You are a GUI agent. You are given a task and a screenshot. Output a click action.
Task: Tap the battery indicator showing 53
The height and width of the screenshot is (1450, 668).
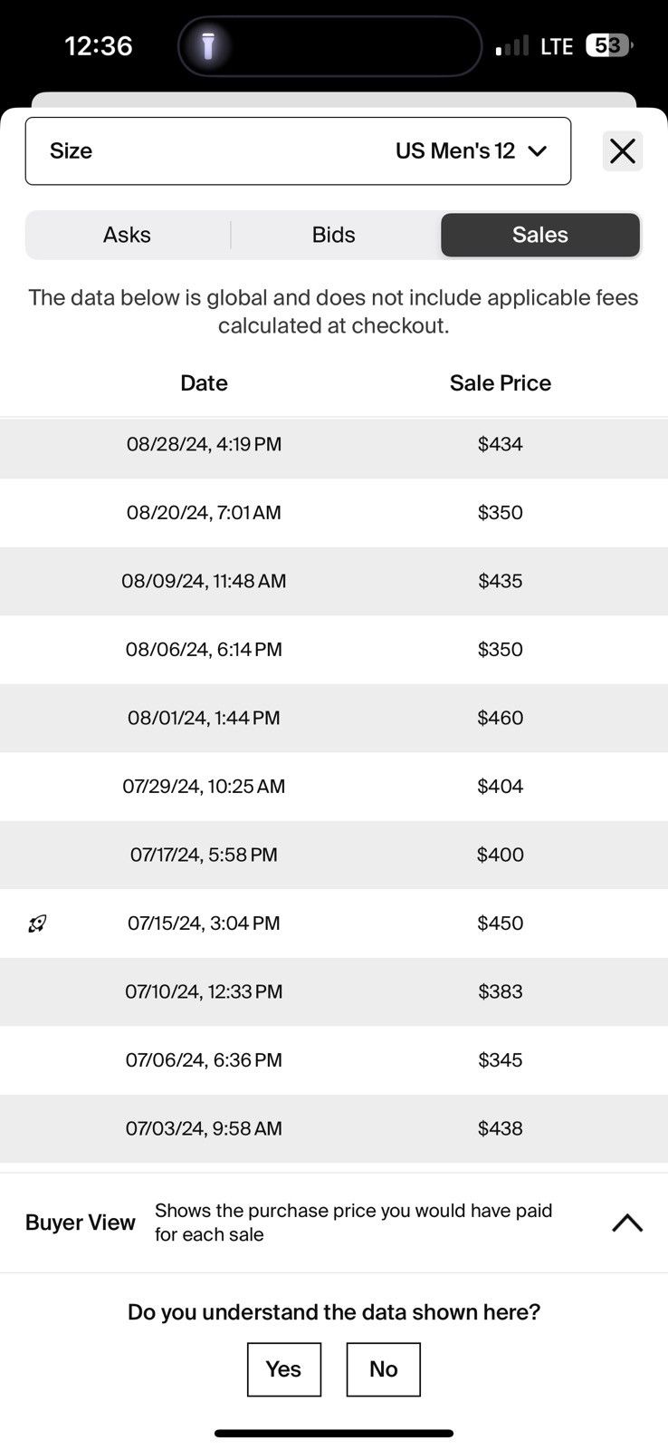(609, 45)
